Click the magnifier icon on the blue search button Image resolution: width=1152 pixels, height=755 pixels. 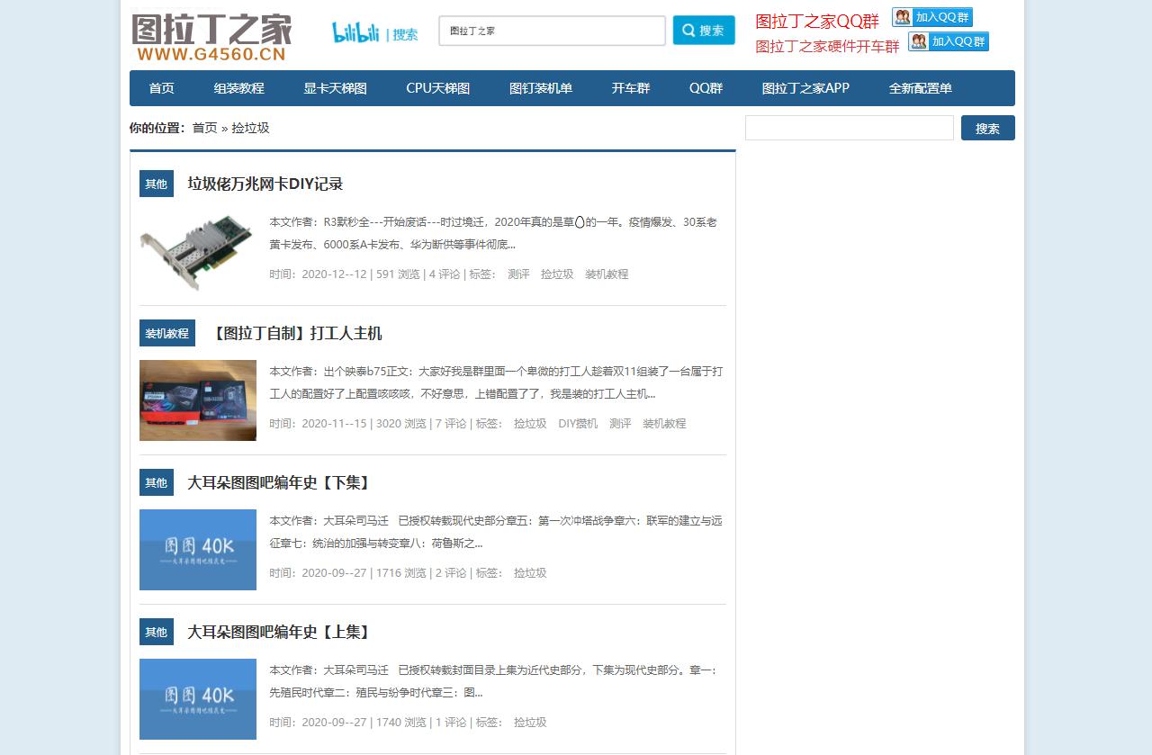(x=688, y=30)
